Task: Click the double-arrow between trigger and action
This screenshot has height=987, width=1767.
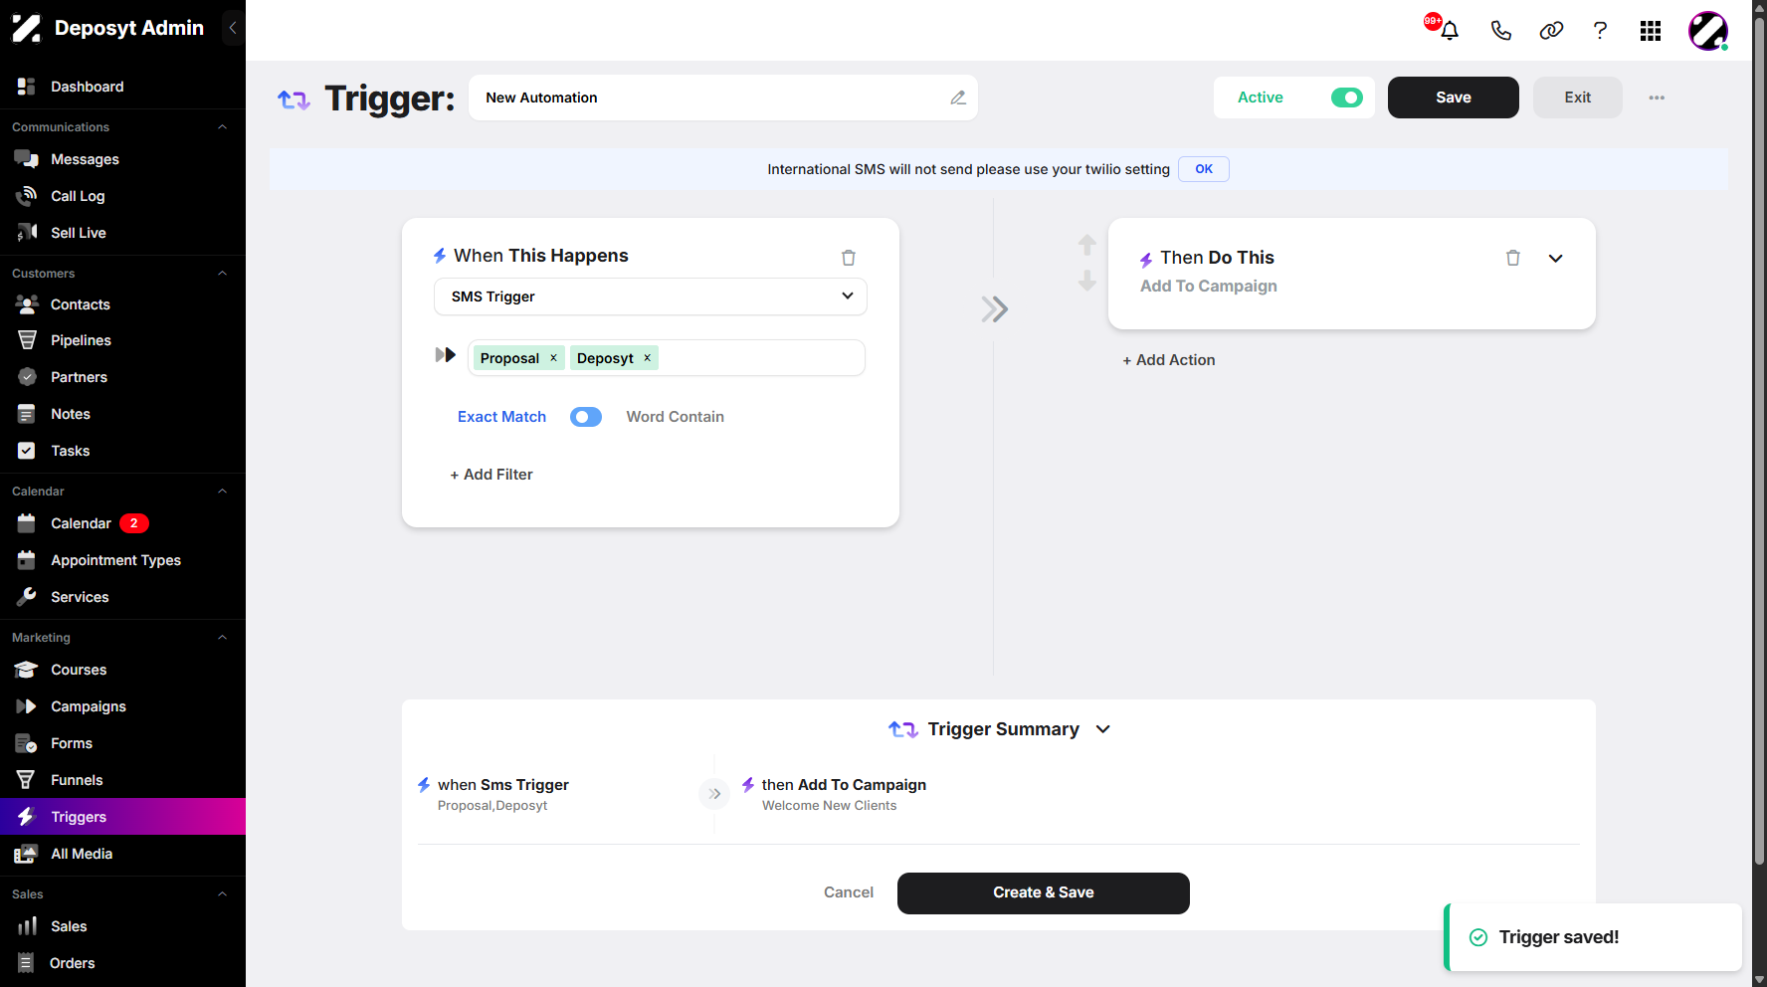Action: (x=995, y=309)
